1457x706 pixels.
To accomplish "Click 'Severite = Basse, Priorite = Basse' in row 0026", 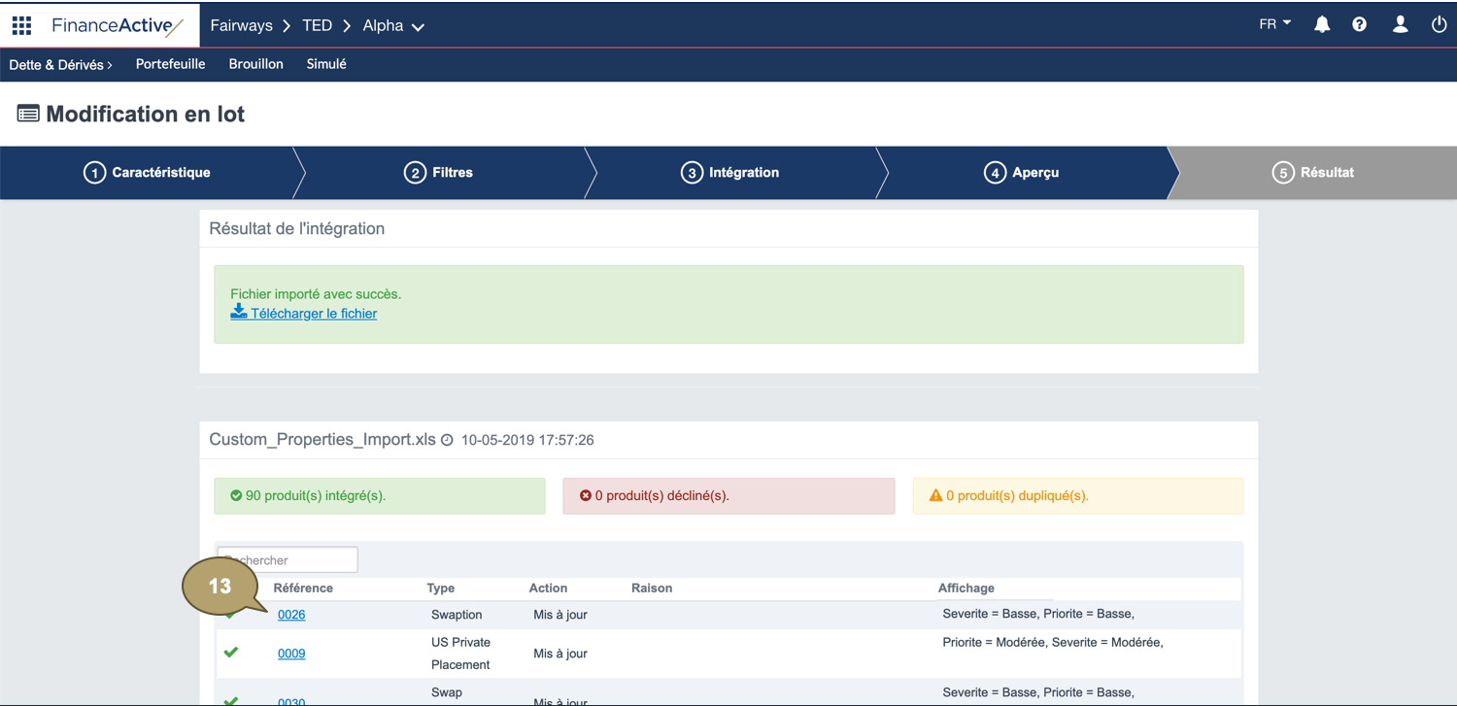I will (x=1038, y=614).
